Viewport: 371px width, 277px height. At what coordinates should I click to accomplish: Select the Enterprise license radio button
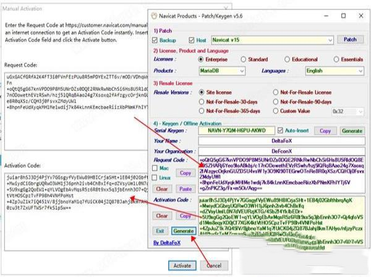pyautogui.click(x=200, y=59)
